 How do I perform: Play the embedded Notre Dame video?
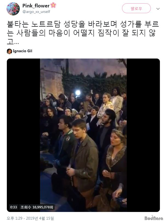point(83,135)
